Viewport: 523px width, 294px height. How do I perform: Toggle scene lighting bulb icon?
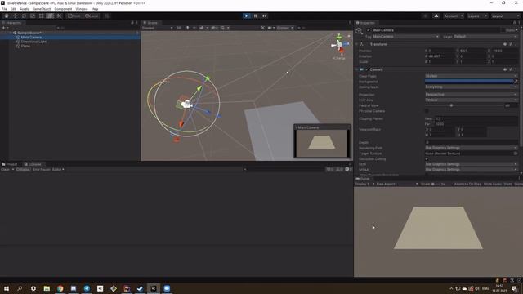[187, 28]
